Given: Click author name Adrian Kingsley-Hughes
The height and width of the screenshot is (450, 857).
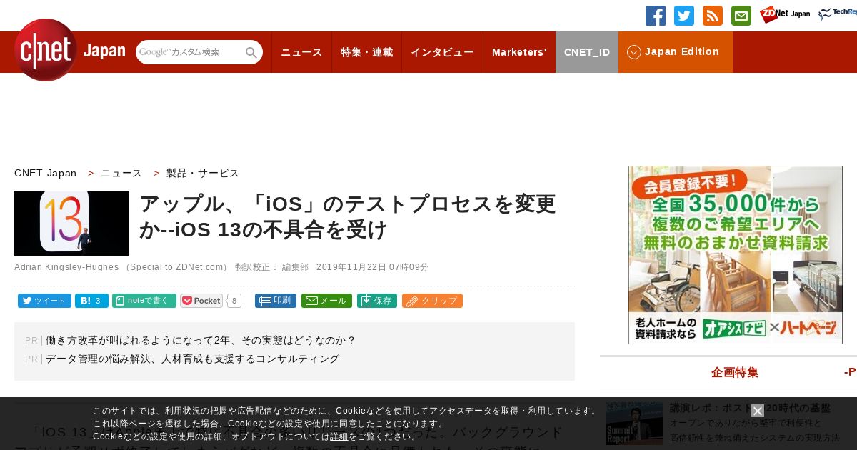Looking at the screenshot, I should pos(66,267).
